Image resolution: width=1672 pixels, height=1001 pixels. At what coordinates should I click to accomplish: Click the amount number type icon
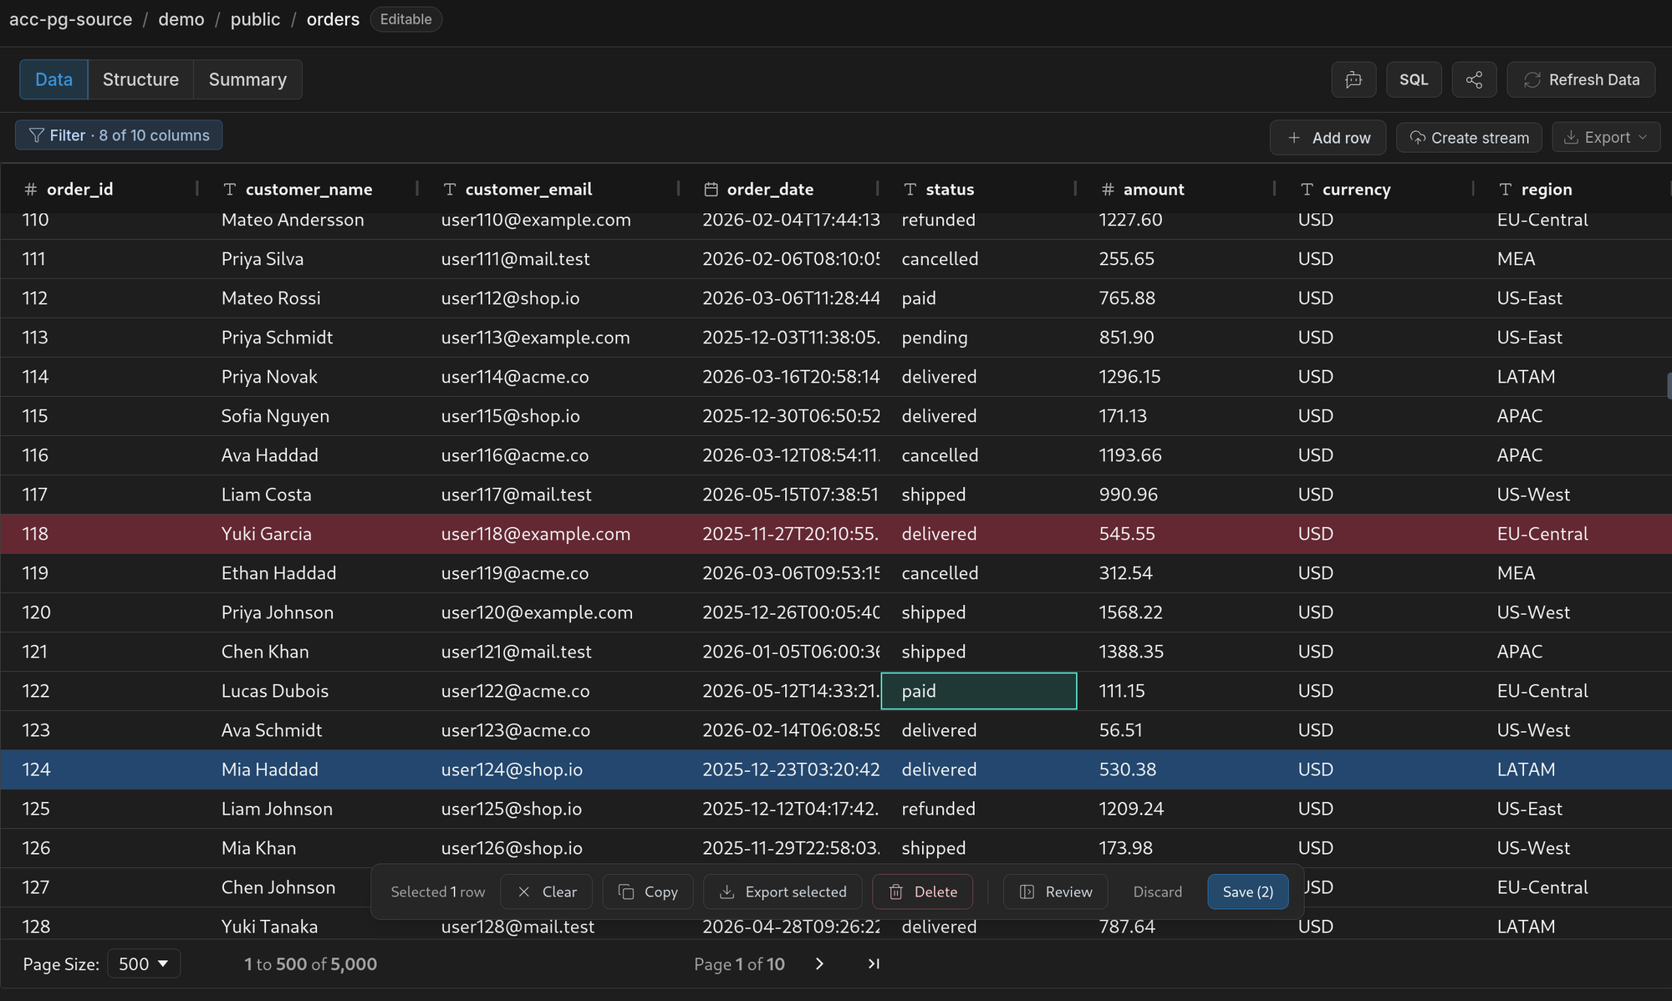(x=1108, y=190)
